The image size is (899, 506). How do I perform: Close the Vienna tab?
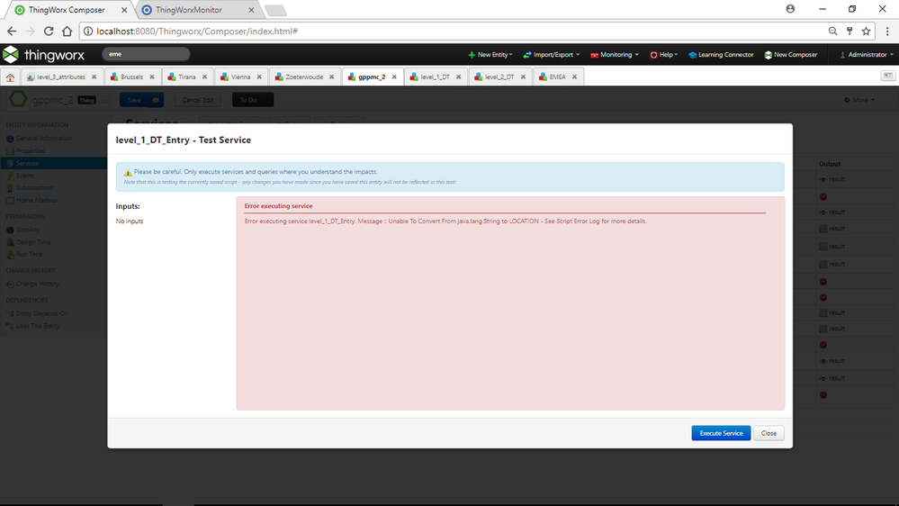259,77
